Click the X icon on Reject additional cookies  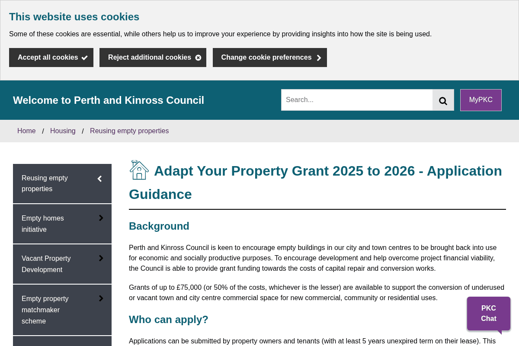[x=198, y=57]
